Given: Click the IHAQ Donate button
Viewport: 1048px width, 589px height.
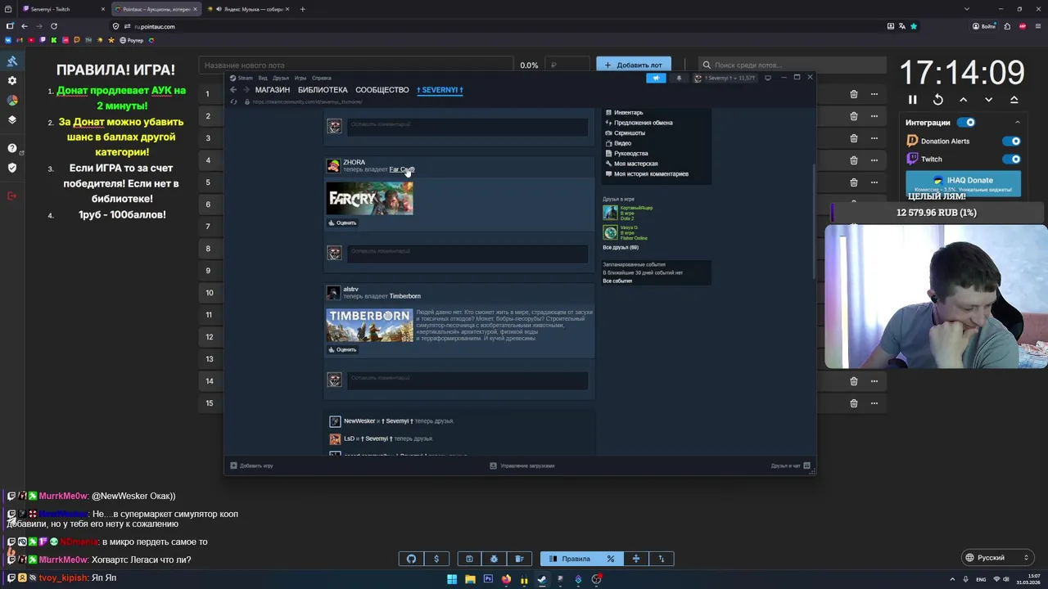Looking at the screenshot, I should 963,183.
